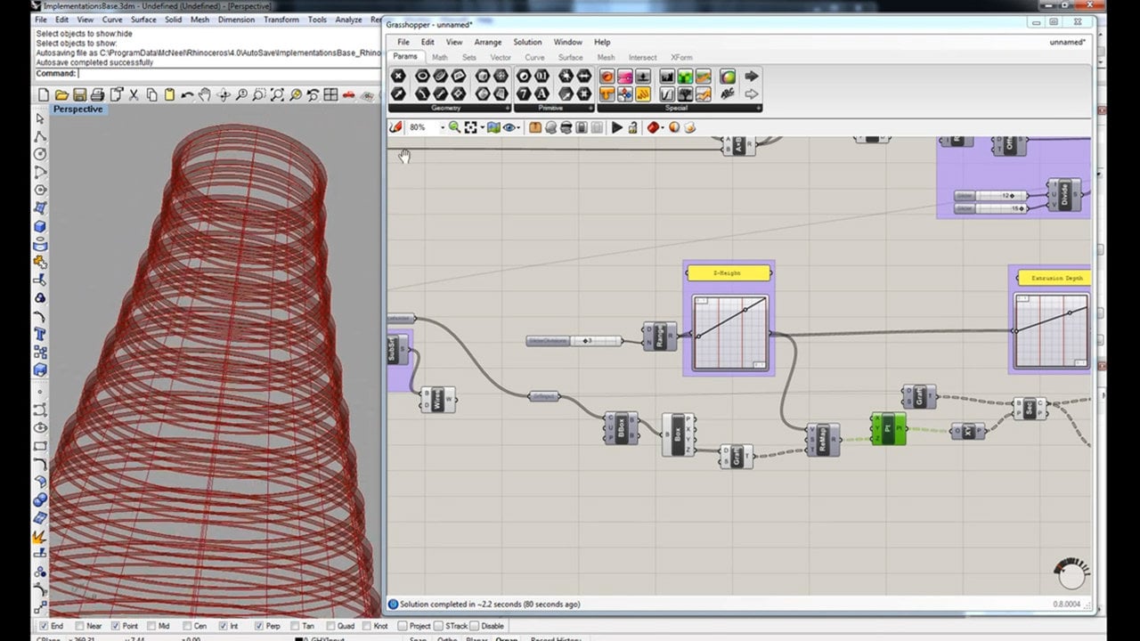The image size is (1140, 641).
Task: Print using the Rhino printer icon
Action: coord(97,95)
